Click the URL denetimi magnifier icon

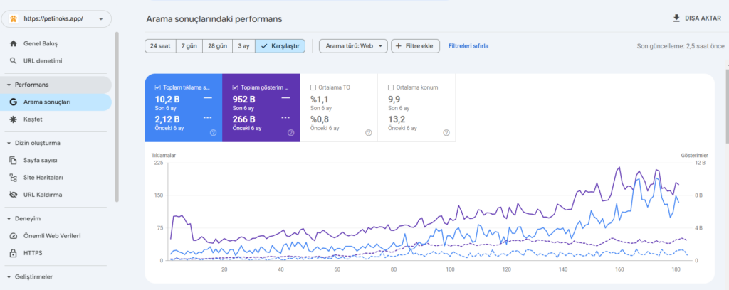pos(14,61)
